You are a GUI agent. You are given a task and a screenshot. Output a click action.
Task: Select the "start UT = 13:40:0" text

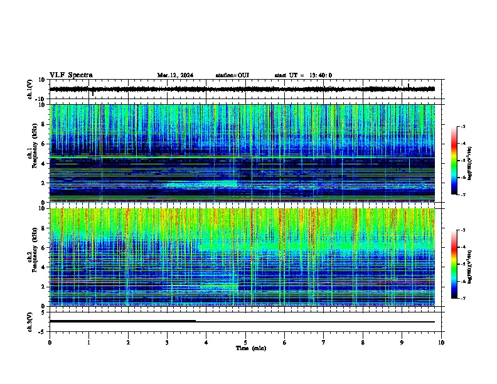pyautogui.click(x=303, y=75)
